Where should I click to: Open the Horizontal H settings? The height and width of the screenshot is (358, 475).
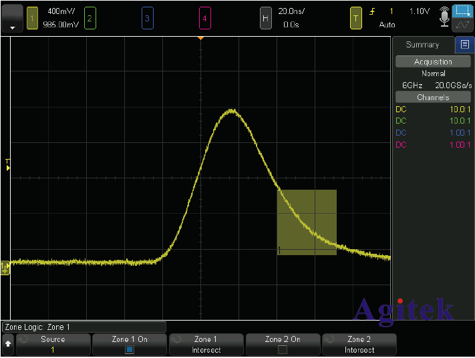[266, 19]
